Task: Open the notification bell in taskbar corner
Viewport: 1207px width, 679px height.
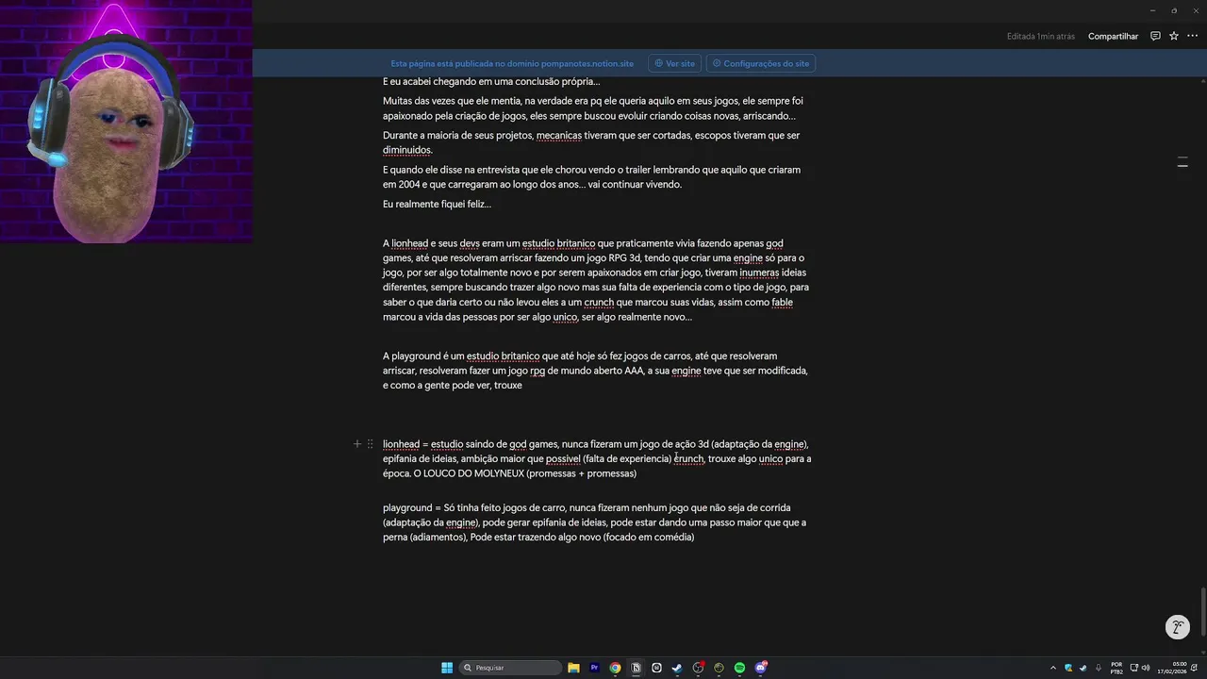Action: 1194,668
